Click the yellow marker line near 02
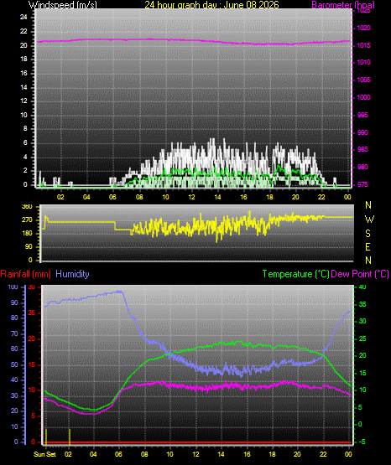Screen dimensions: 391x465 [70, 437]
